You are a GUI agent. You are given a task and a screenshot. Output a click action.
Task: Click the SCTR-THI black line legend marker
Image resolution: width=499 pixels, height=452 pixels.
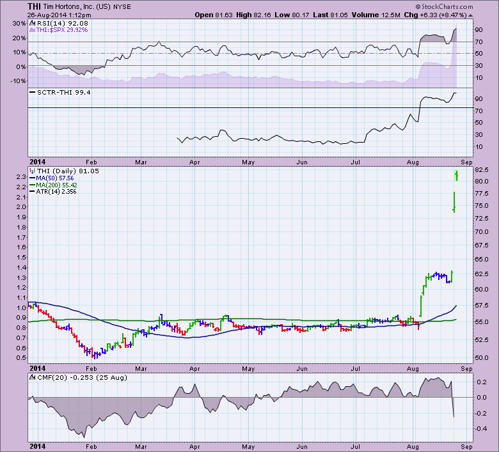click(32, 93)
